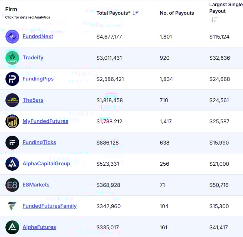Image resolution: width=243 pixels, height=237 pixels.
Task: Click the AlphaCapitalGroup logo icon
Action: tap(12, 164)
